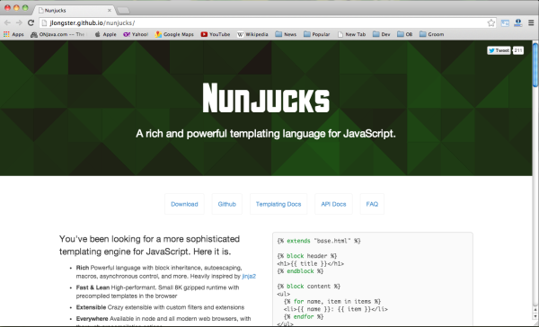Viewport: 539px width, 327px height.
Task: Reload the page with the refresh icon
Action: 31,23
